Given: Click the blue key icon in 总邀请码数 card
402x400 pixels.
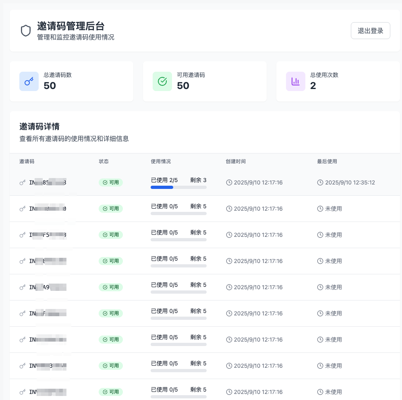Looking at the screenshot, I should click(x=29, y=81).
